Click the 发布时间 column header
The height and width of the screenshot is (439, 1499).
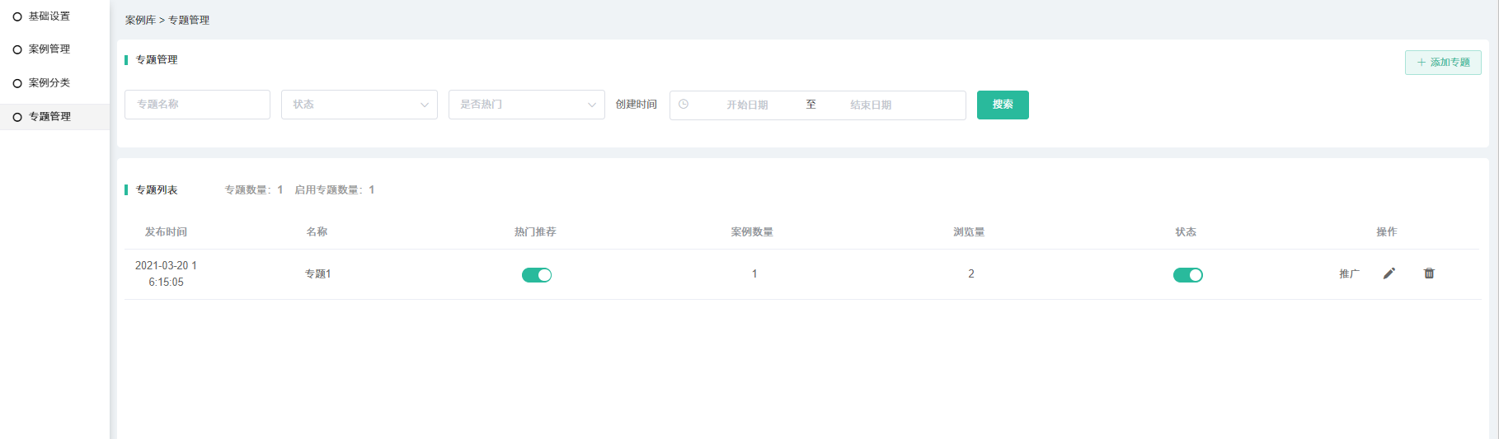point(166,232)
